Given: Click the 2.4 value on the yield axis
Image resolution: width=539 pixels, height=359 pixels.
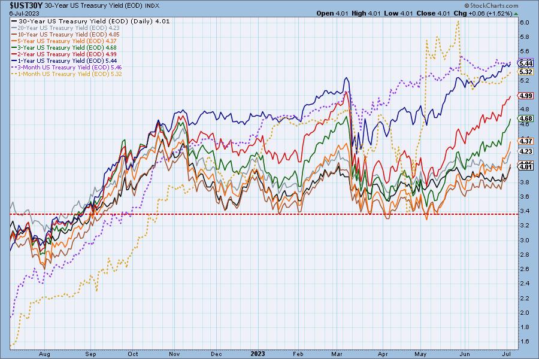Looking at the screenshot, I should [524, 284].
